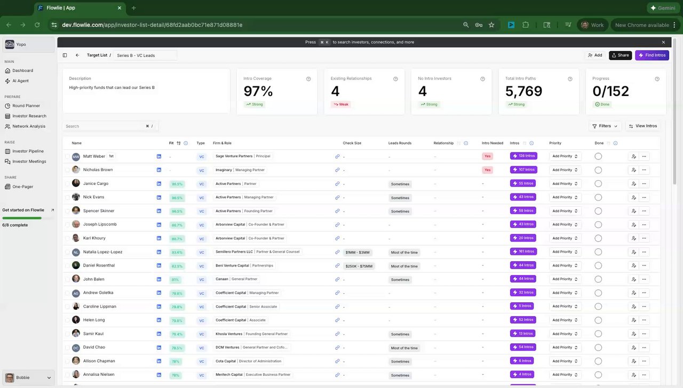Click the No Intro Investors help icon
This screenshot has height=388, width=683.
[x=482, y=79]
